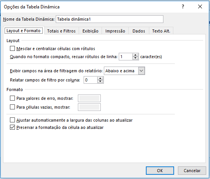This screenshot has height=179, width=210.
Task: Click the Nome da Tabela Dinâmica field
Action: (x=110, y=19)
